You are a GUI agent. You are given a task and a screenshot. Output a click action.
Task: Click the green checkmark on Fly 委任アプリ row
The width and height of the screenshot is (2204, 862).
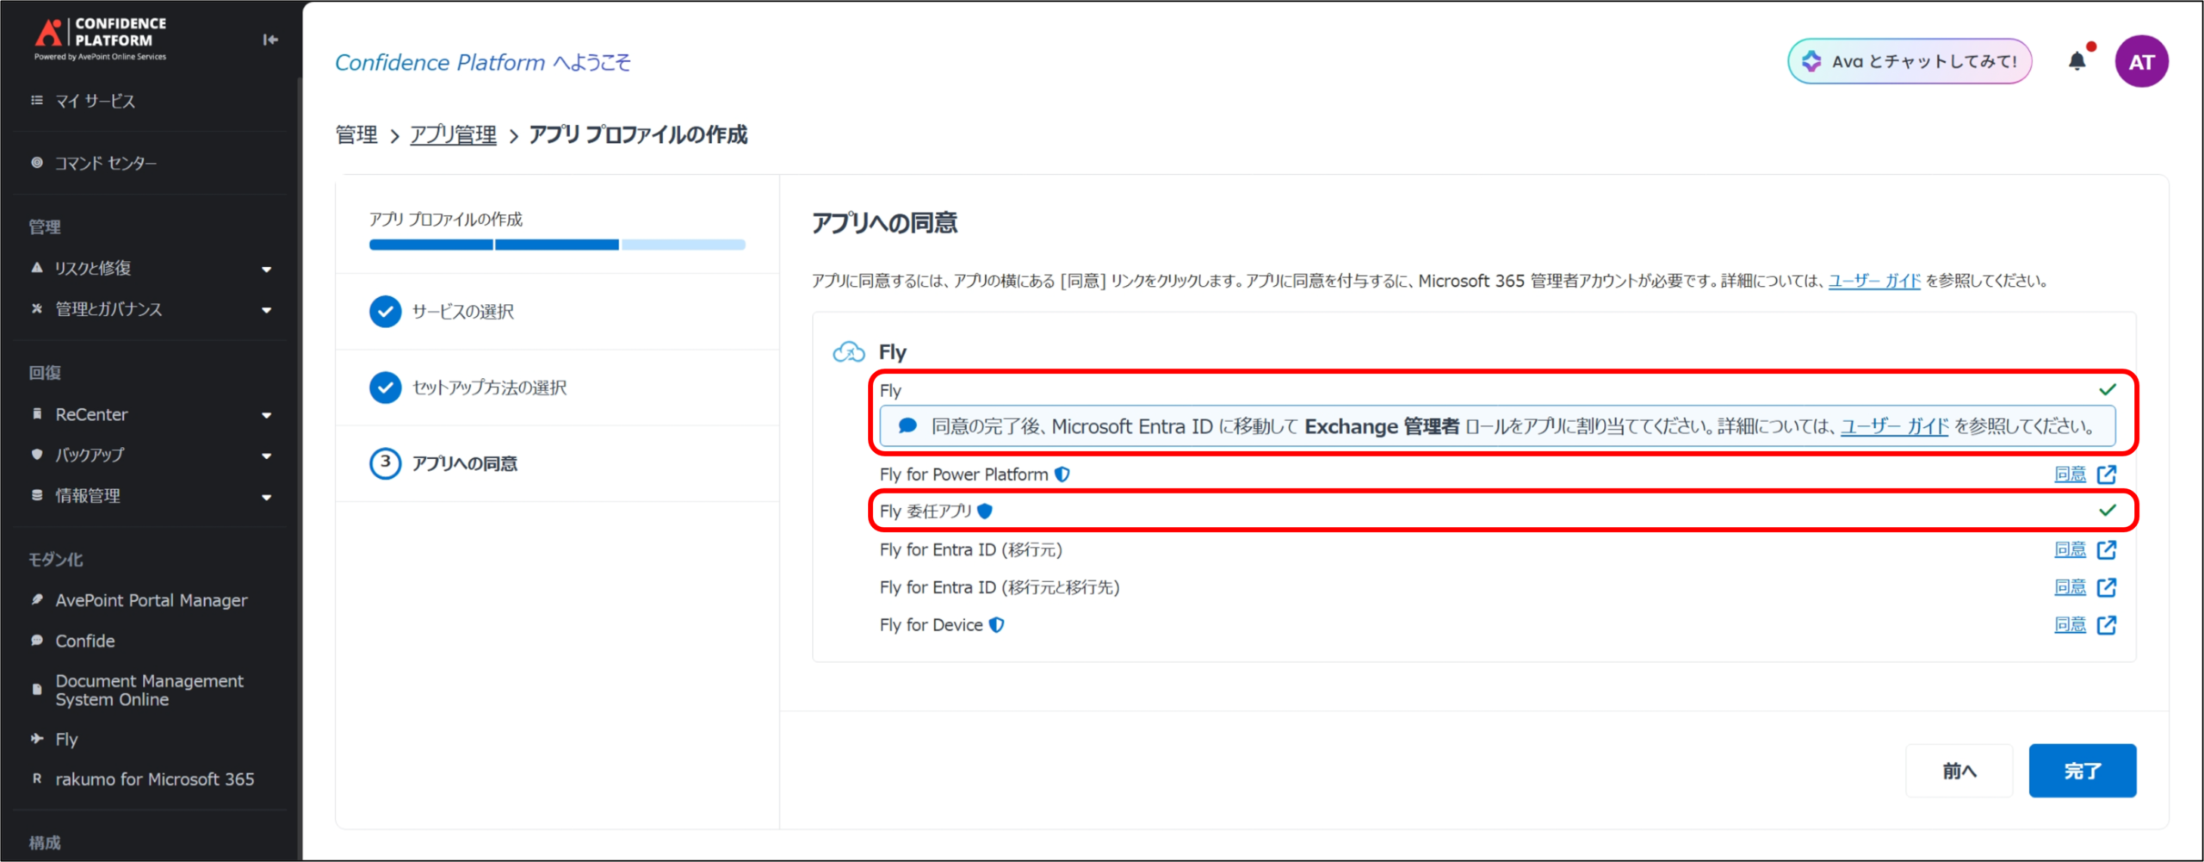[x=2107, y=511]
